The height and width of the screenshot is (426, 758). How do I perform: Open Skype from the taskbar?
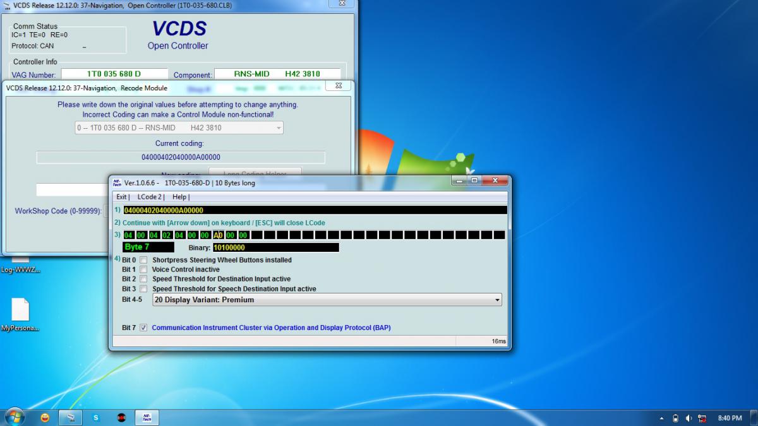click(x=96, y=417)
